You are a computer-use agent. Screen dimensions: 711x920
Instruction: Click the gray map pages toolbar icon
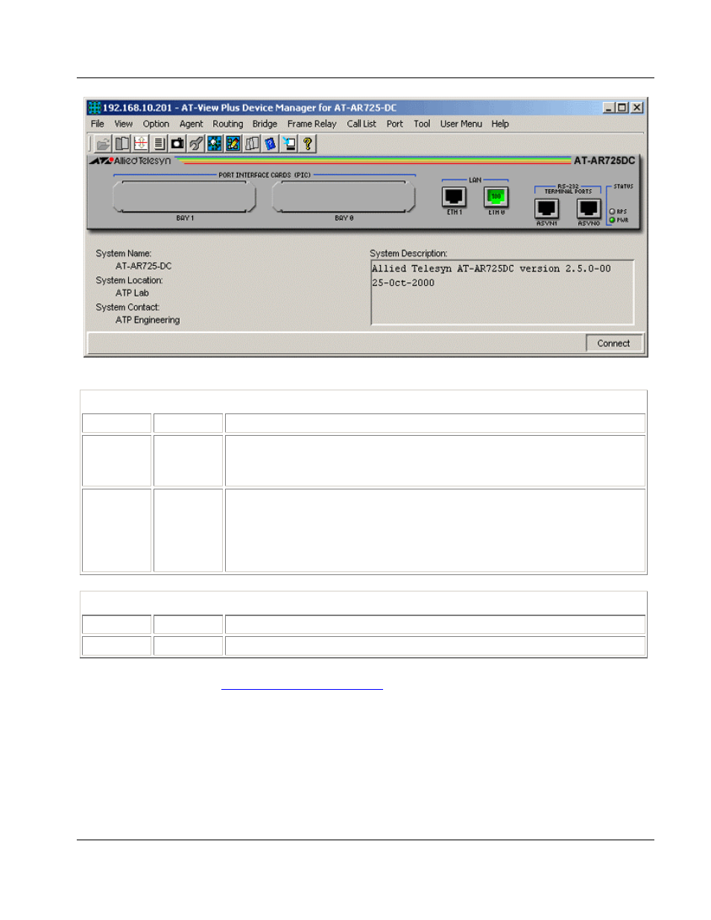point(252,144)
